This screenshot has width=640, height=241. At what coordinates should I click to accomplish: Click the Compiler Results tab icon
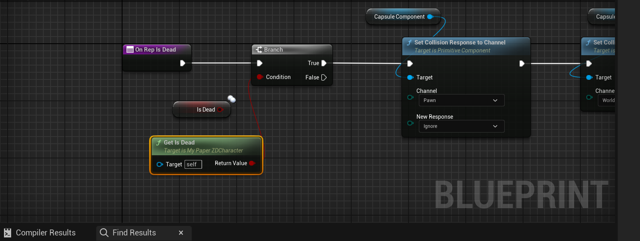8,233
